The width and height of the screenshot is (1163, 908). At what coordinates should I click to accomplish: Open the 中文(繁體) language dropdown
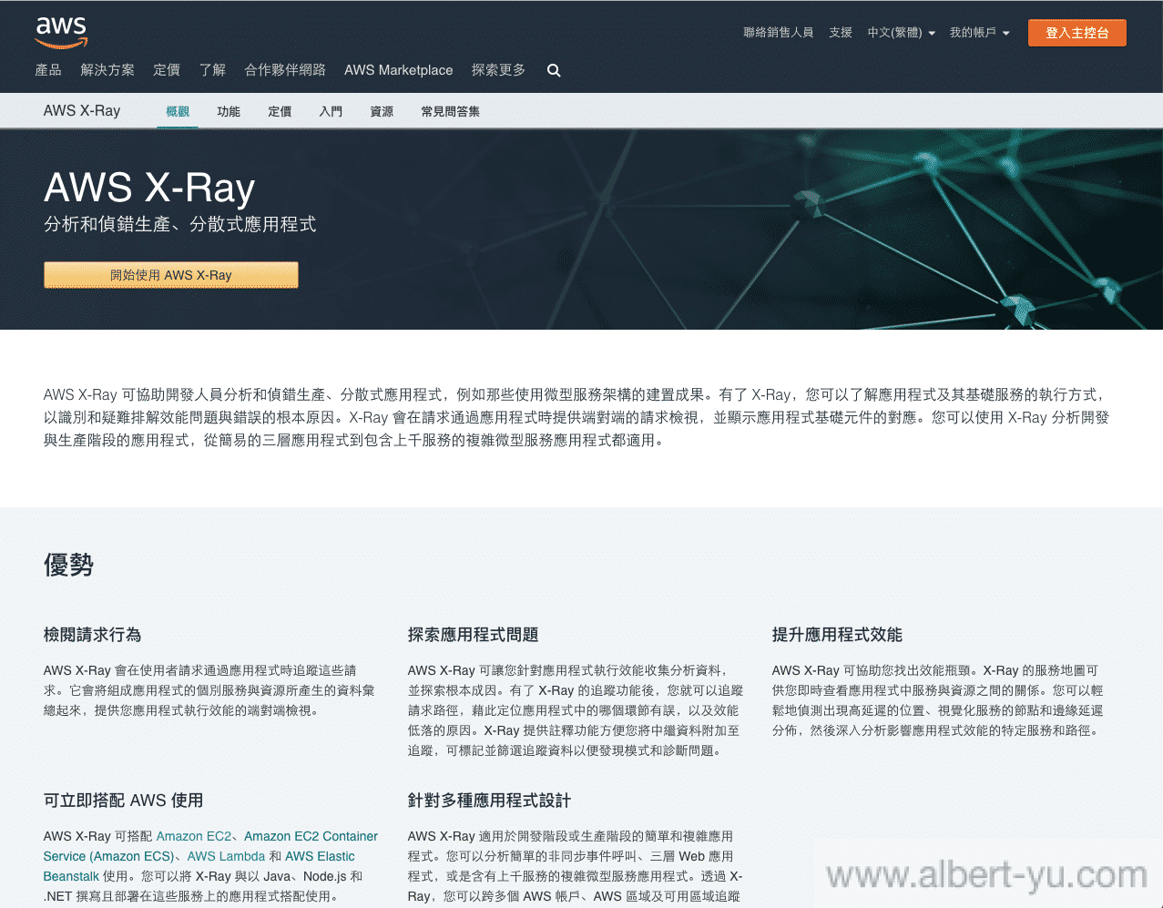coord(902,33)
